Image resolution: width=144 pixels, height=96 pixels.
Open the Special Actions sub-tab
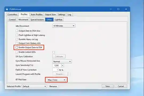coord(37,19)
